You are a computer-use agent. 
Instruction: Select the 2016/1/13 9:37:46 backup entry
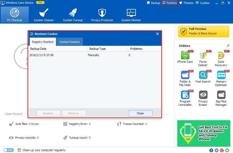(95, 55)
